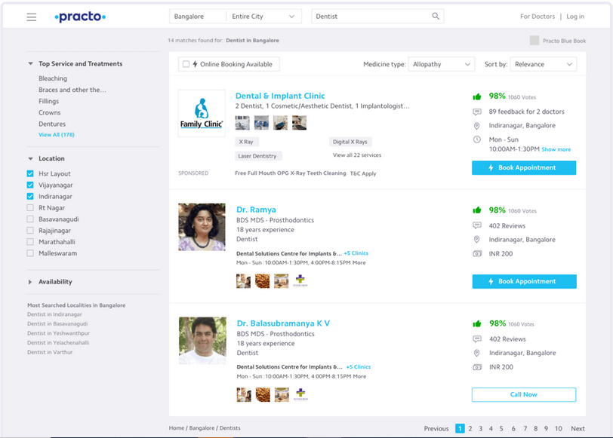
Task: Expand +5 Clinics for Dr. Ramya
Action: point(356,253)
